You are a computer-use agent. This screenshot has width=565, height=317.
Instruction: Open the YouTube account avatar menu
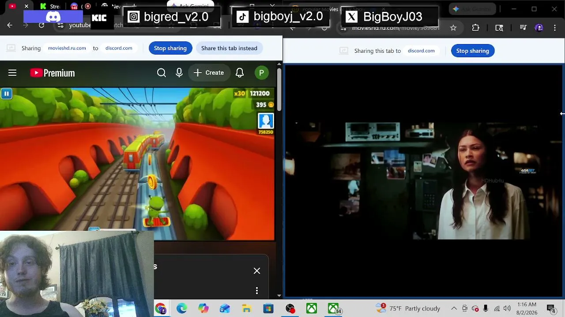tap(262, 73)
